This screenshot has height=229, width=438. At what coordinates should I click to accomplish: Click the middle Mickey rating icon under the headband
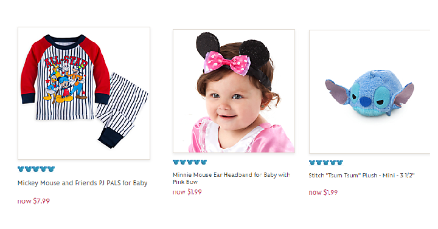point(190,162)
